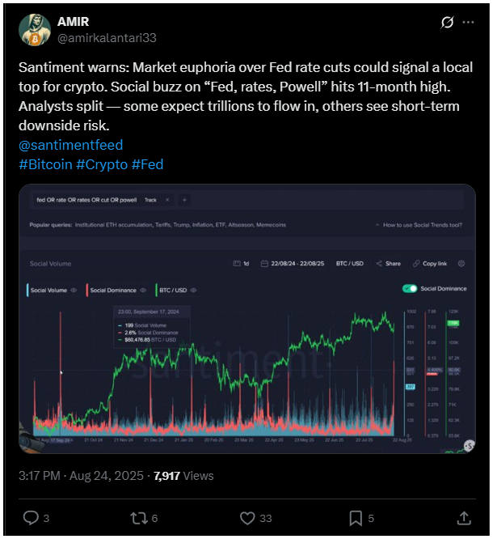Bookmark this post
The width and height of the screenshot is (493, 539).
coord(356,518)
